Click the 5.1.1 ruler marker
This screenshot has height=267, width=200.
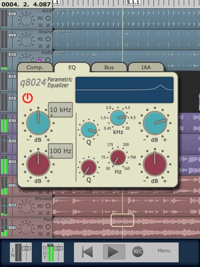(x=133, y=3)
